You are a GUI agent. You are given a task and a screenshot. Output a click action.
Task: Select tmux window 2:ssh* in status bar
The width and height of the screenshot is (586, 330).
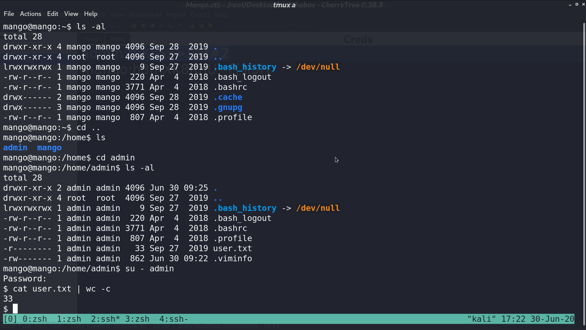point(106,319)
